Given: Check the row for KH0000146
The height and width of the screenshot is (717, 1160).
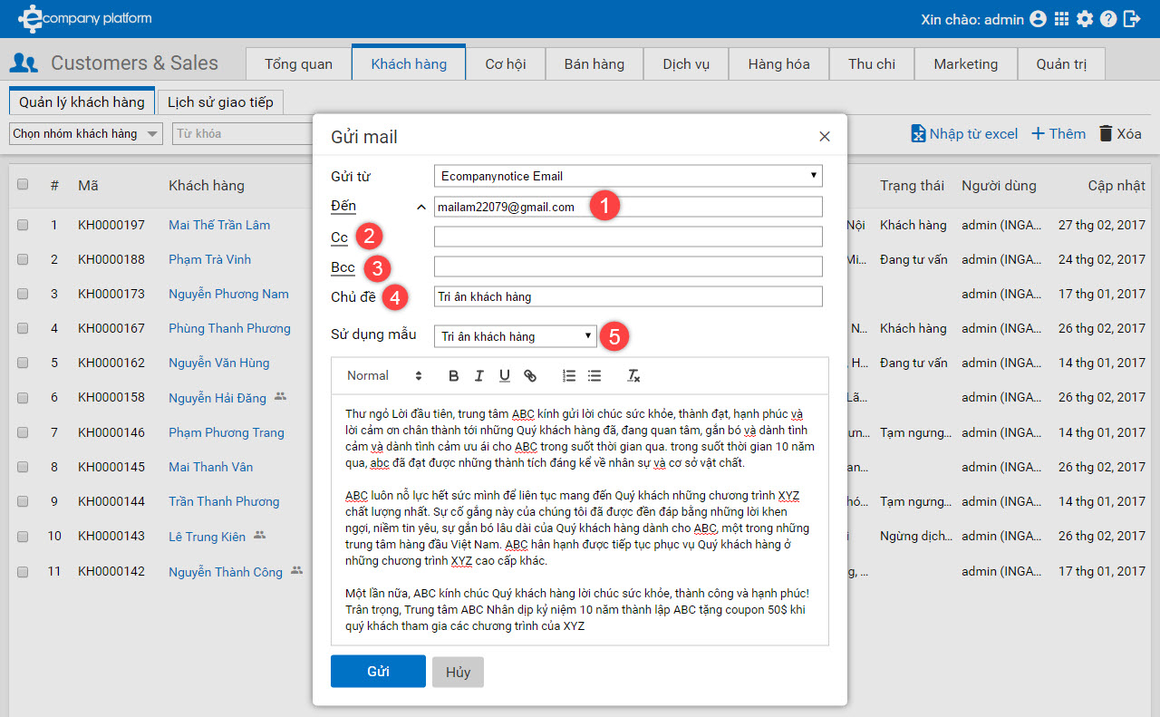Looking at the screenshot, I should pos(23,432).
